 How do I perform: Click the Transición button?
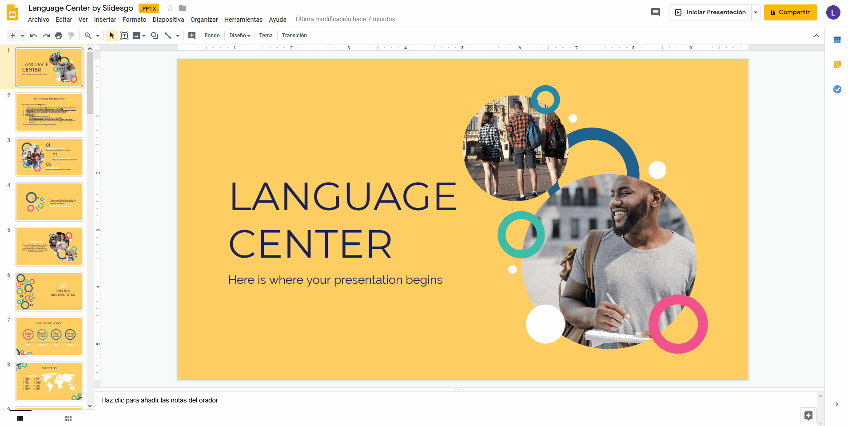click(295, 36)
